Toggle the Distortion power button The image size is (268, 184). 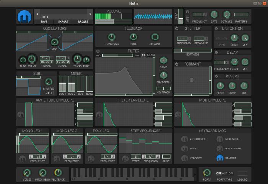[216, 28]
